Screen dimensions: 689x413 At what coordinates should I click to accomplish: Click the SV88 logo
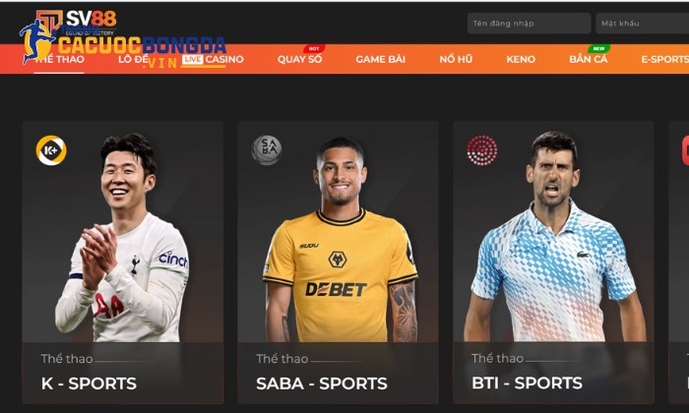coord(77,23)
